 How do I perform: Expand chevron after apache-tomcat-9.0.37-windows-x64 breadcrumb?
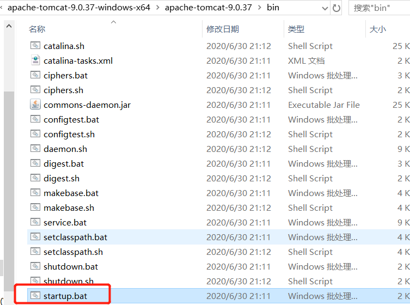point(157,8)
